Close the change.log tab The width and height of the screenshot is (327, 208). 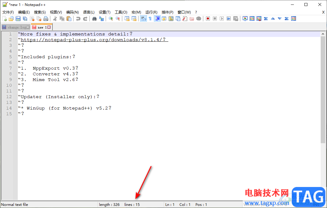pos(28,27)
